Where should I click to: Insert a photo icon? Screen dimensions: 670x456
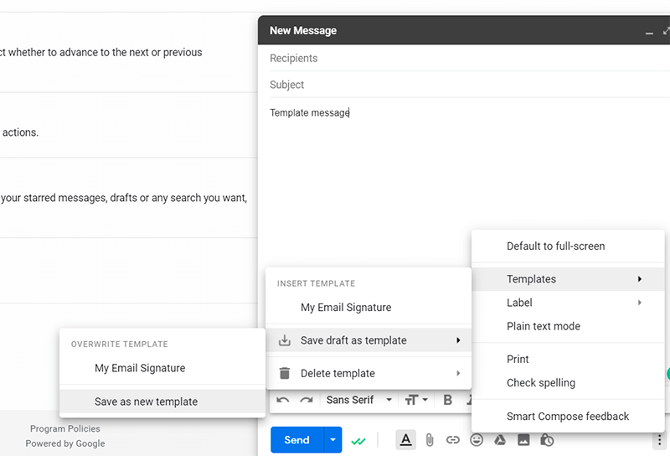point(523,440)
